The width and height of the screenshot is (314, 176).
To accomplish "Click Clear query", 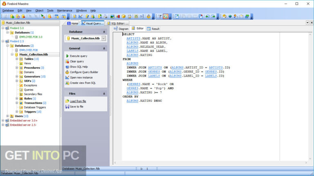I will (x=77, y=62).
